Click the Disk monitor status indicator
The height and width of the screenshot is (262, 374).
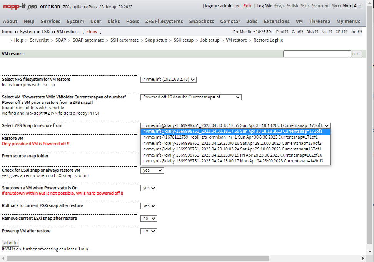click(x=316, y=32)
